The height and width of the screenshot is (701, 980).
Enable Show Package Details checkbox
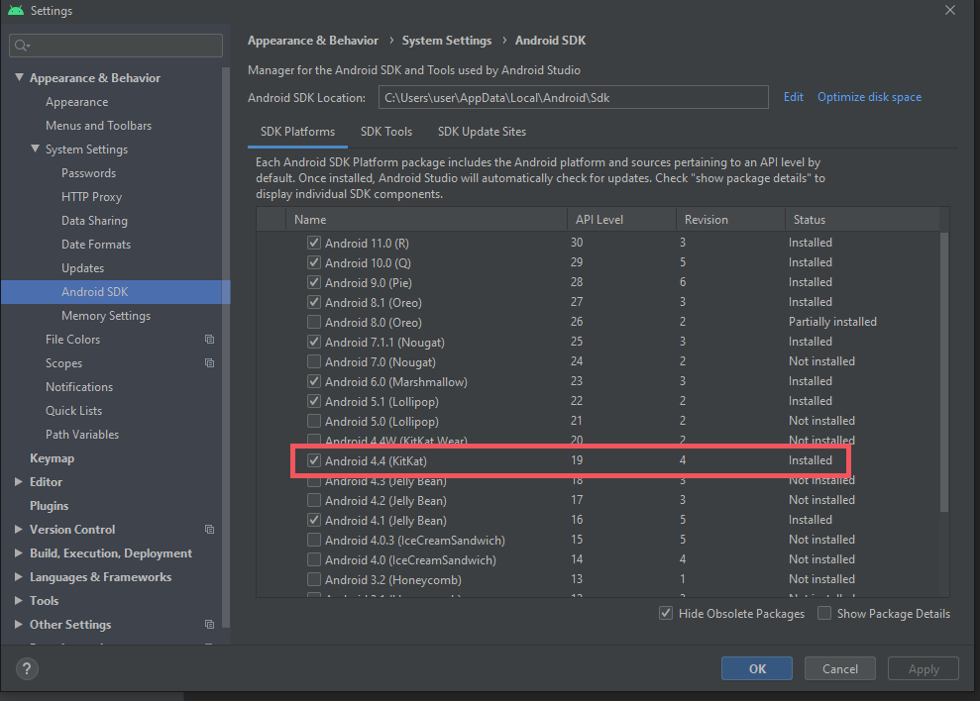pyautogui.click(x=824, y=614)
